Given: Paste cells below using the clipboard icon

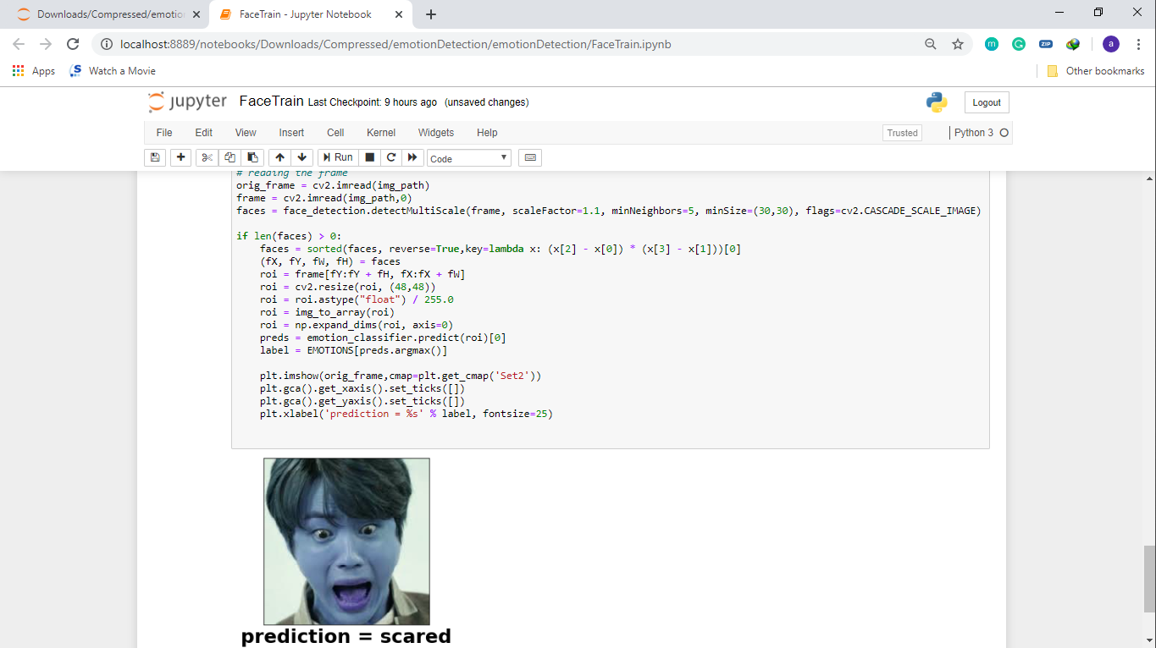Looking at the screenshot, I should 252,157.
